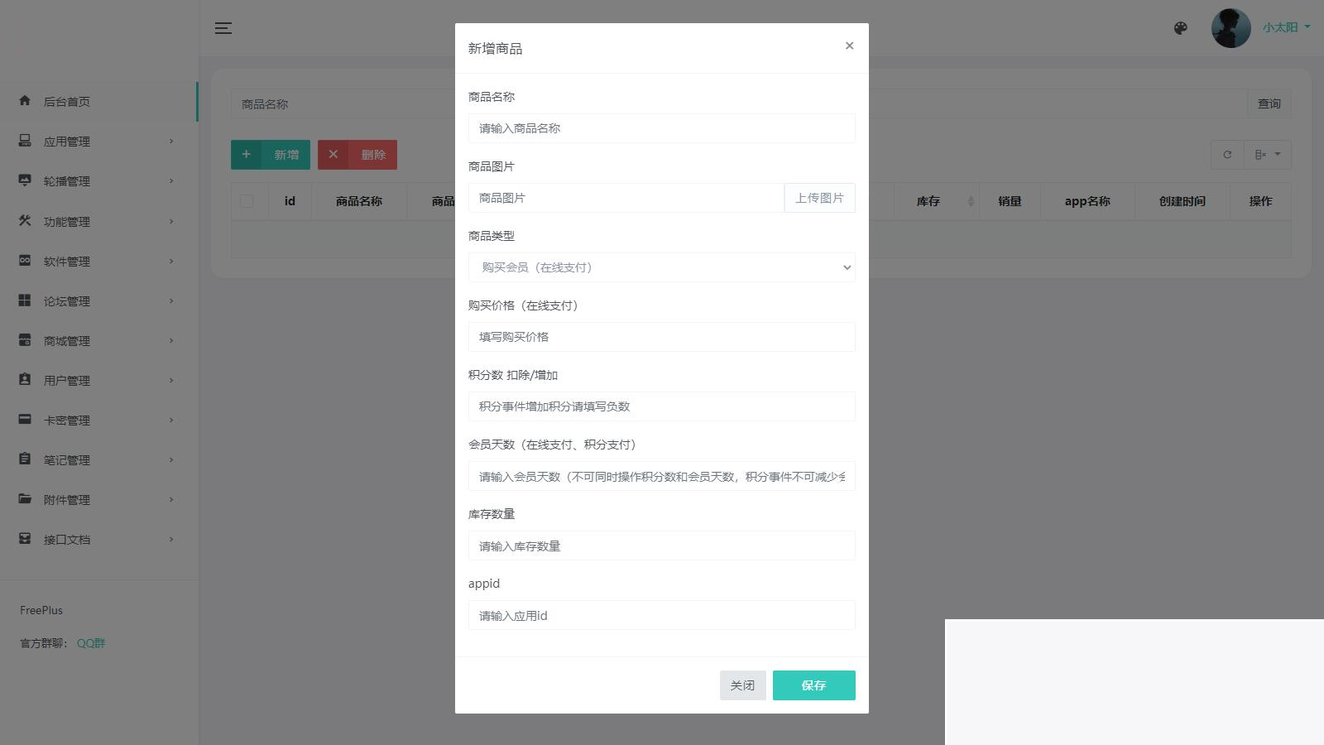1324x745 pixels.
Task: Click the hamburger sidebar toggle icon
Action: click(223, 27)
